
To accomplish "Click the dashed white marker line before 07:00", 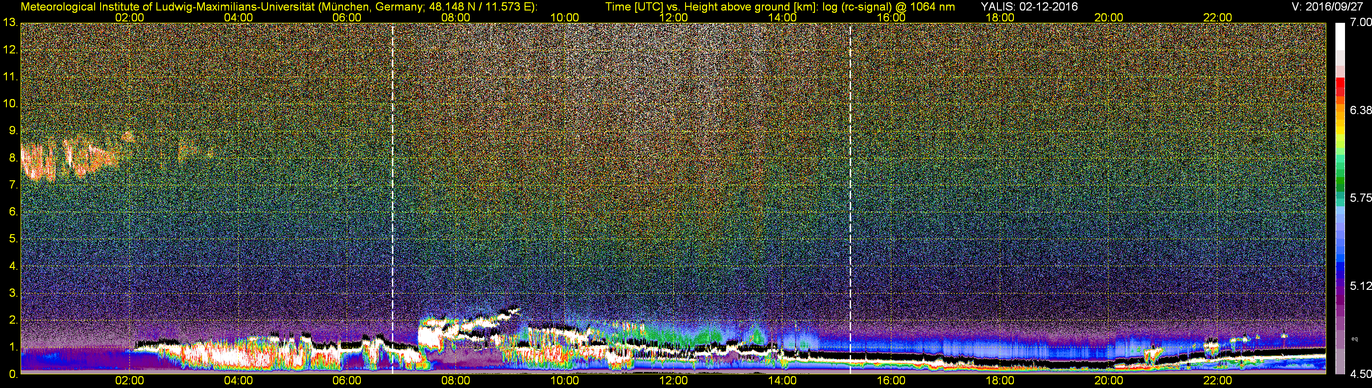I will pos(392,199).
